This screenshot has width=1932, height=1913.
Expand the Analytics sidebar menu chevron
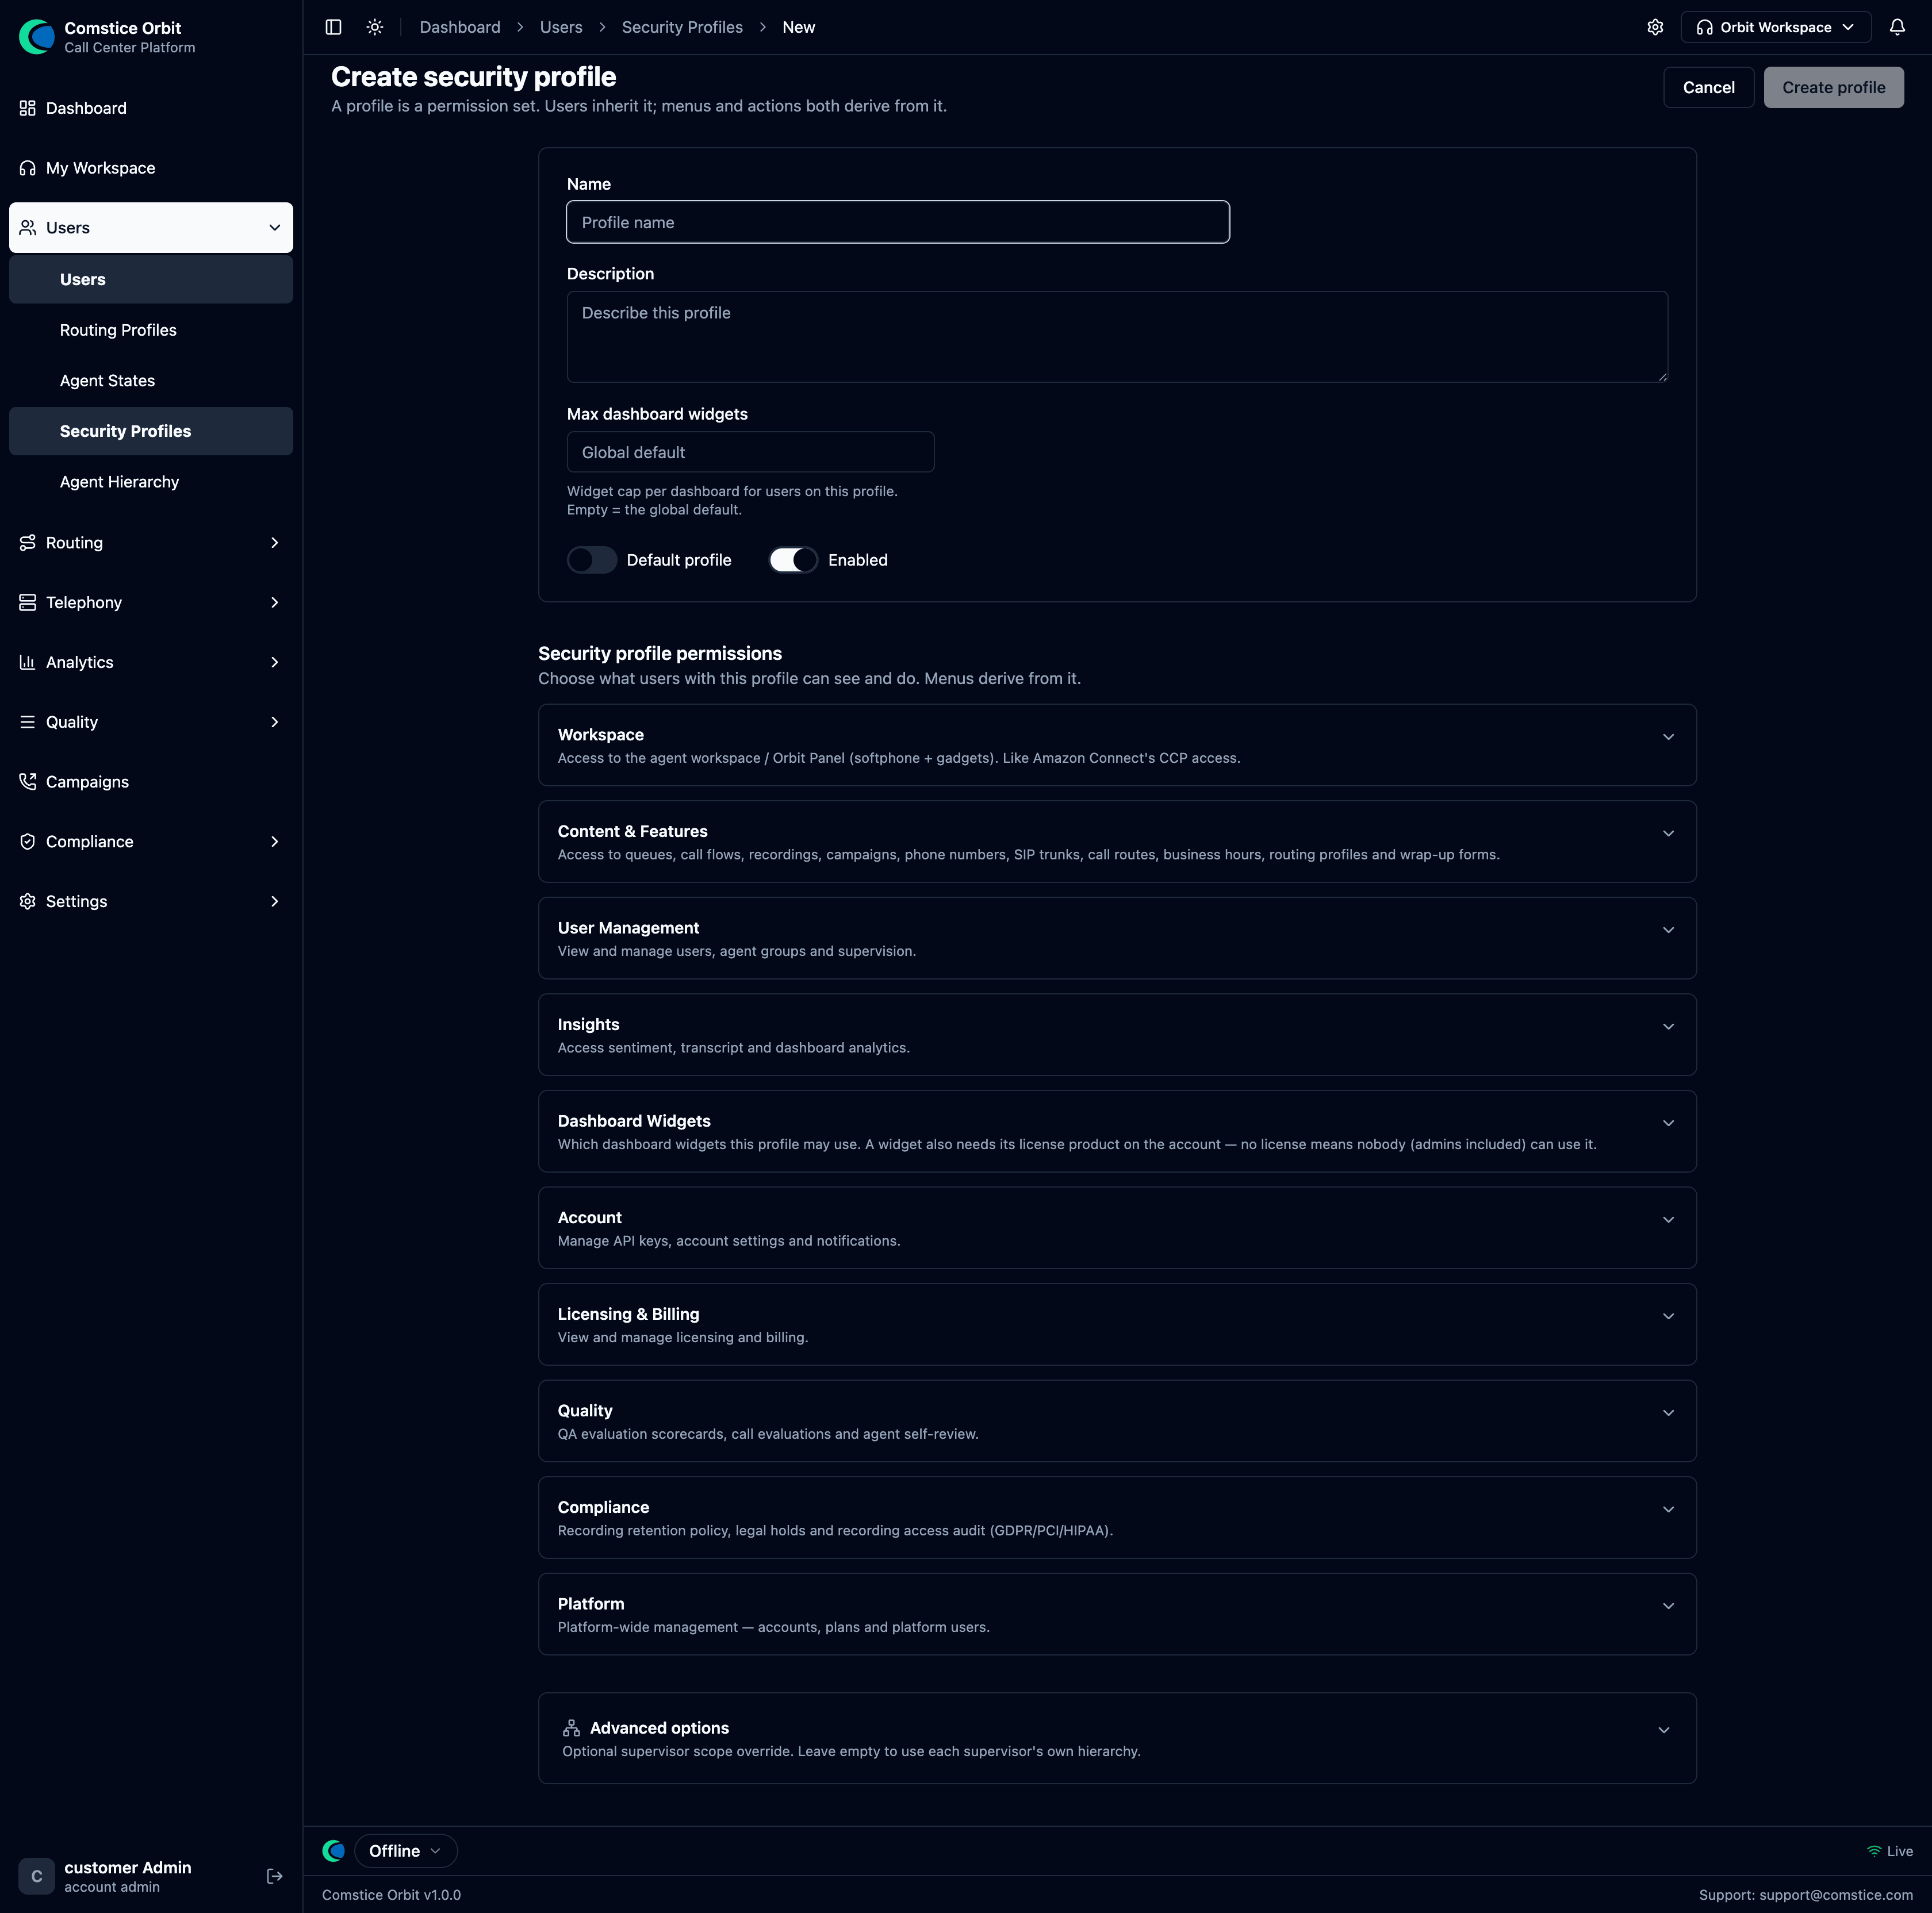point(275,663)
